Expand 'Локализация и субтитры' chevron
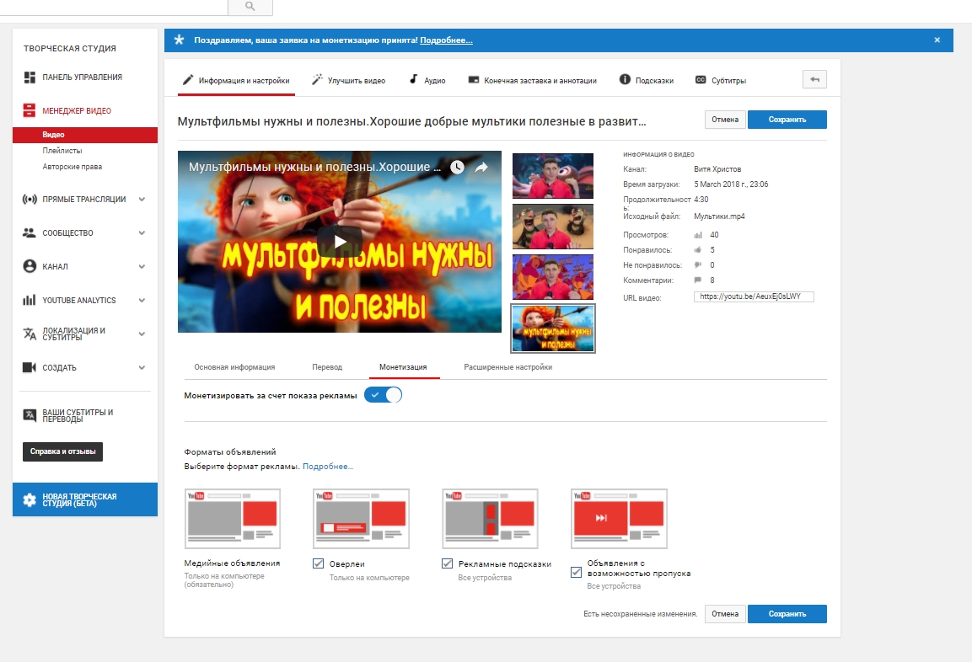972x662 pixels. [x=142, y=334]
